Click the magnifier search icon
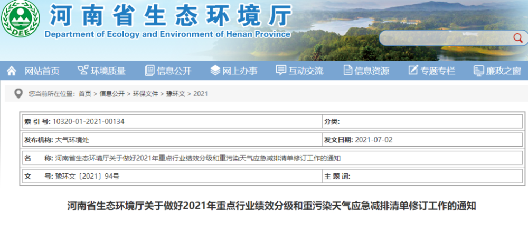The image size is (528, 233). click(x=518, y=38)
